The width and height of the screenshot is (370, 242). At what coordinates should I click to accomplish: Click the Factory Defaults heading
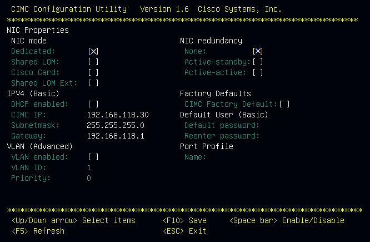coord(216,94)
